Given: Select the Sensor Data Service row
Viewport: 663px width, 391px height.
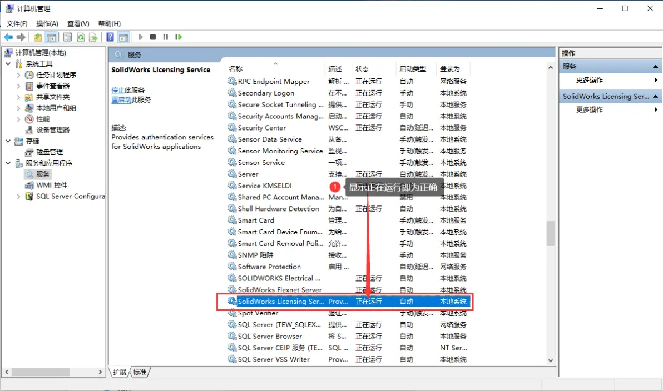Looking at the screenshot, I should click(270, 139).
